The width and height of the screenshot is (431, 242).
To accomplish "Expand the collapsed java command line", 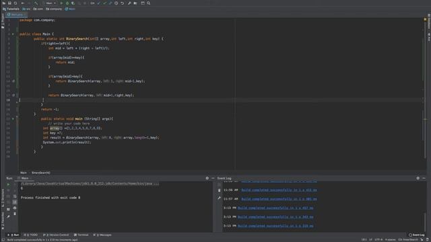I will (90, 184).
